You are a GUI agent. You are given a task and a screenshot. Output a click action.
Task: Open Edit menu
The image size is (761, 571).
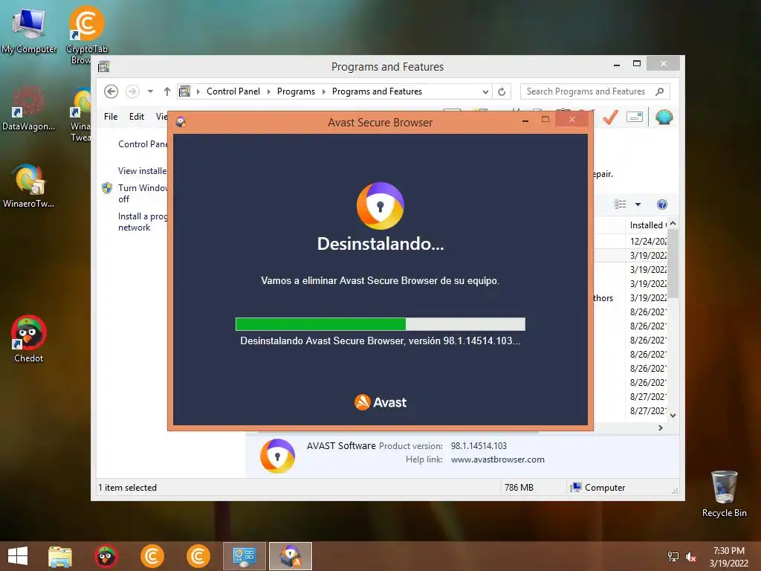pos(137,117)
